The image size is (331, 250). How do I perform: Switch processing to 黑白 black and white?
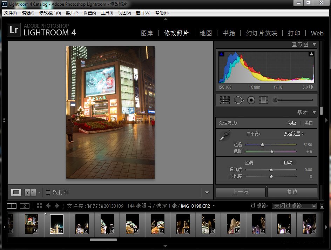tap(308, 123)
